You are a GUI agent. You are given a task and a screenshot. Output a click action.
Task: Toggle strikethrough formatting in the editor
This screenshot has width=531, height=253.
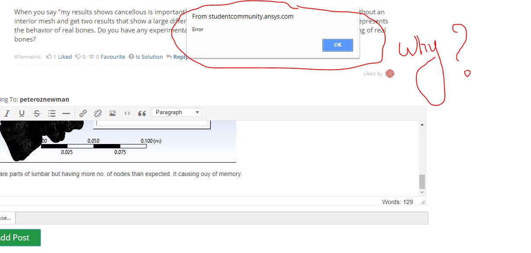(x=37, y=113)
